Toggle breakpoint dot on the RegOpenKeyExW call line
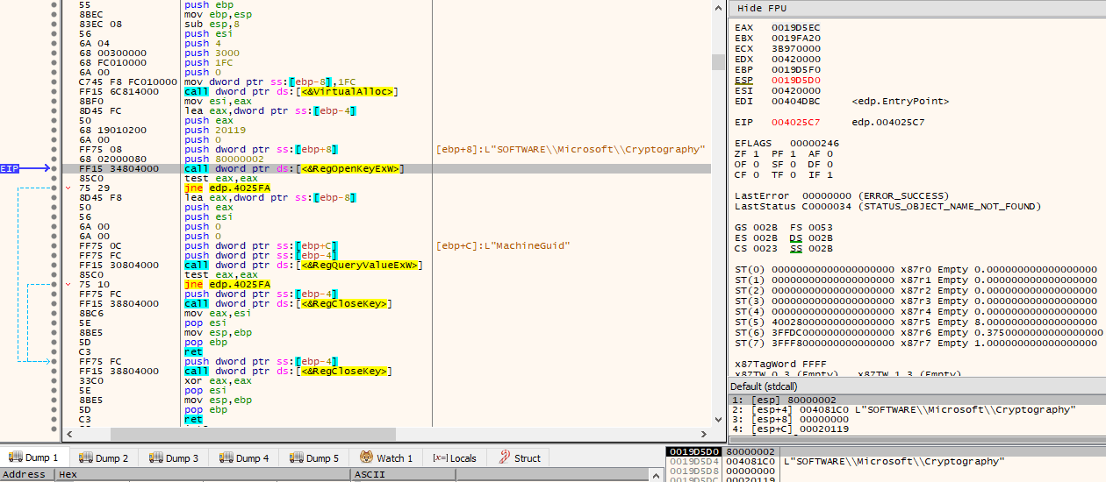Screen dimensions: 1106x482 click(55, 168)
